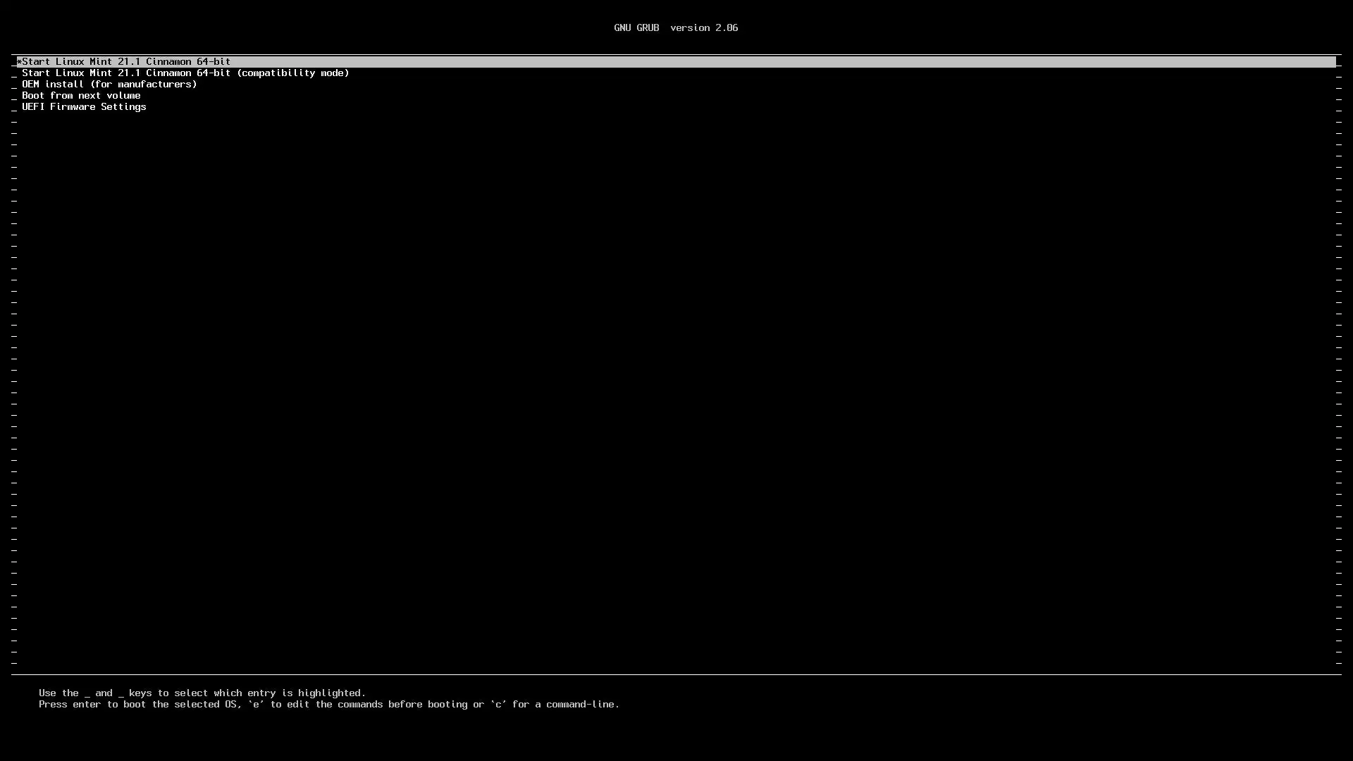The height and width of the screenshot is (761, 1353).
Task: Choose the compatibility mode boot entry
Action: (185, 73)
